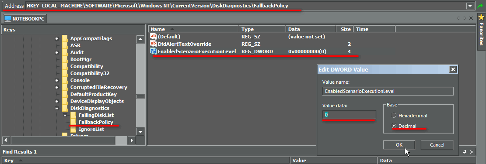Click the BootMgr folder icon
The height and width of the screenshot is (164, 486).
coord(65,59)
